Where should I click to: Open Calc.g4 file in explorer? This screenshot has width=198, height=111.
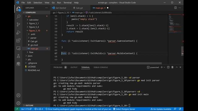(34, 41)
